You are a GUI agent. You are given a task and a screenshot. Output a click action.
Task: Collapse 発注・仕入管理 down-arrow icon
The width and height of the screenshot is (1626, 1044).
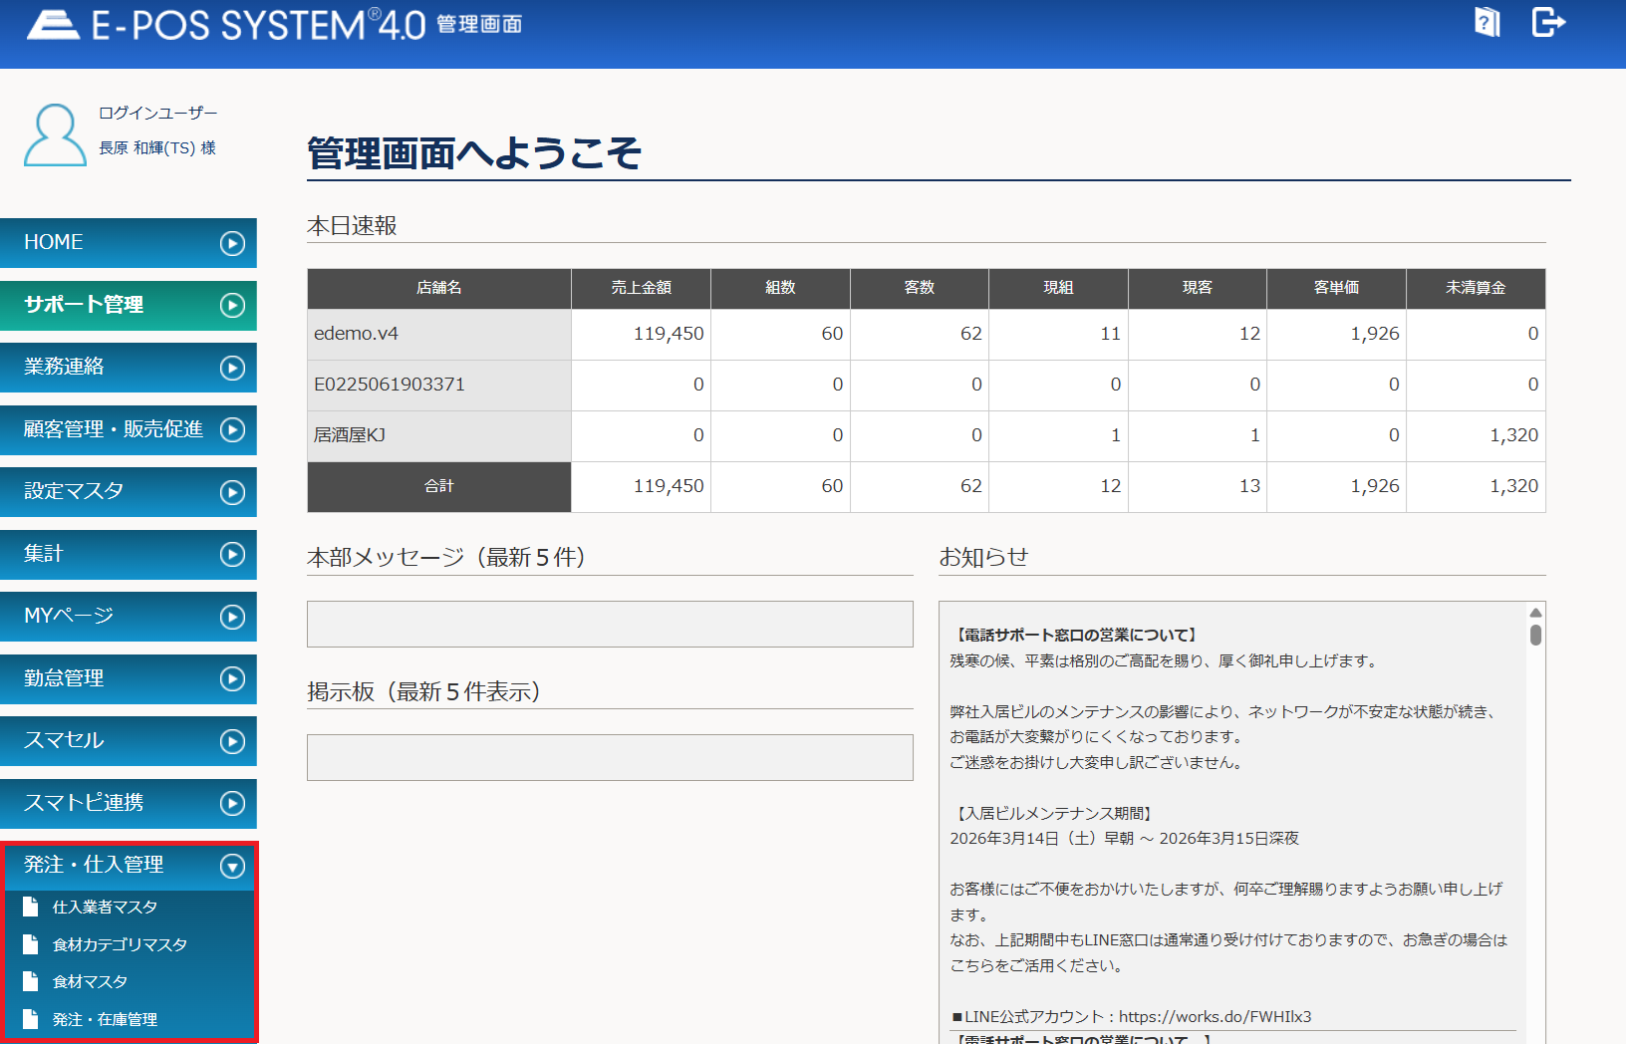tap(232, 866)
